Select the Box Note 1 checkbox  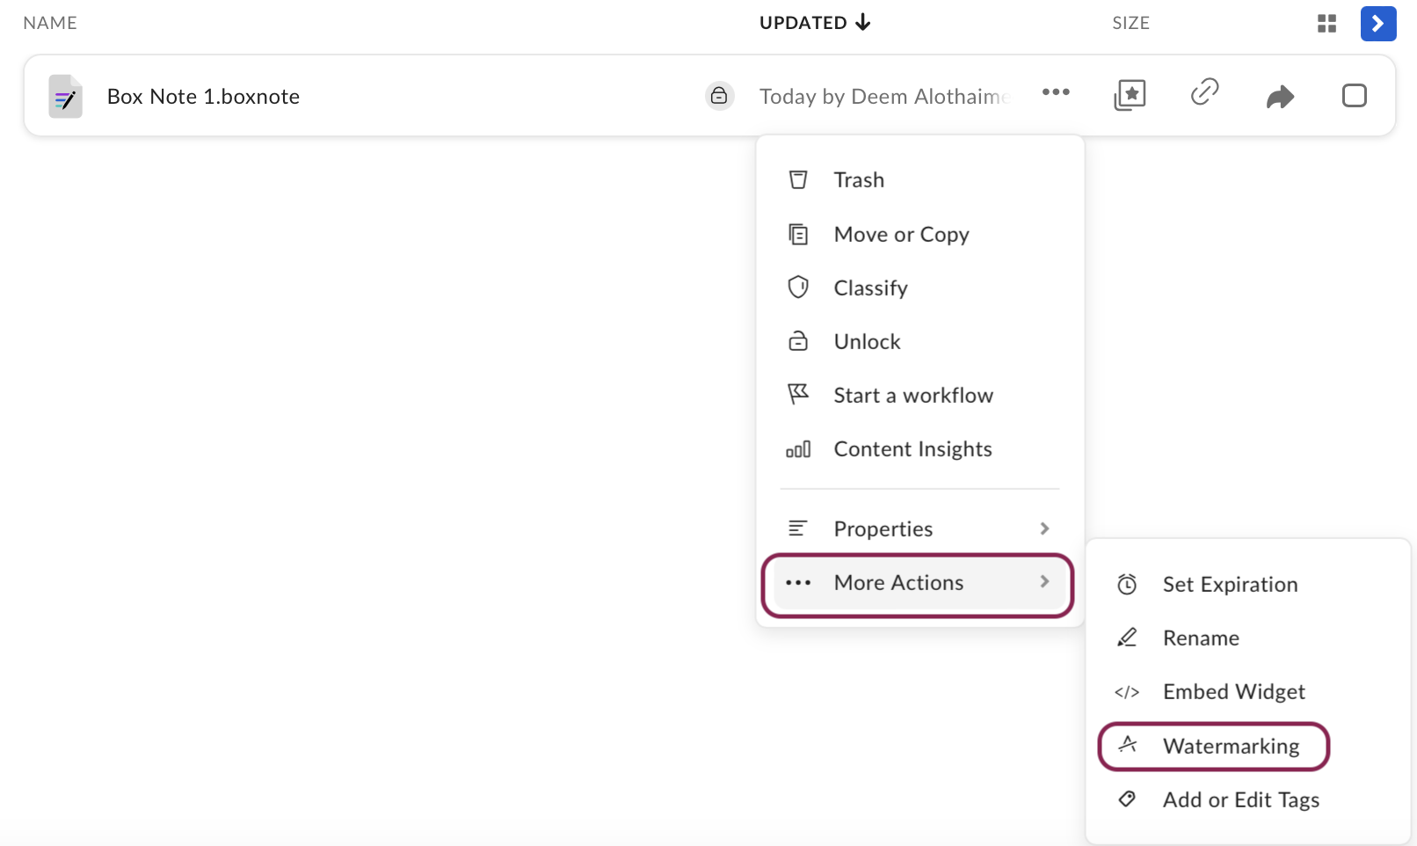pos(1354,95)
